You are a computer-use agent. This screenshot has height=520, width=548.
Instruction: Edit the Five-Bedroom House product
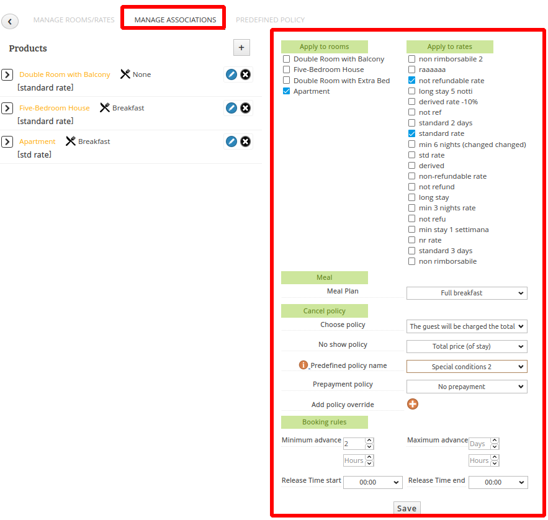231,108
